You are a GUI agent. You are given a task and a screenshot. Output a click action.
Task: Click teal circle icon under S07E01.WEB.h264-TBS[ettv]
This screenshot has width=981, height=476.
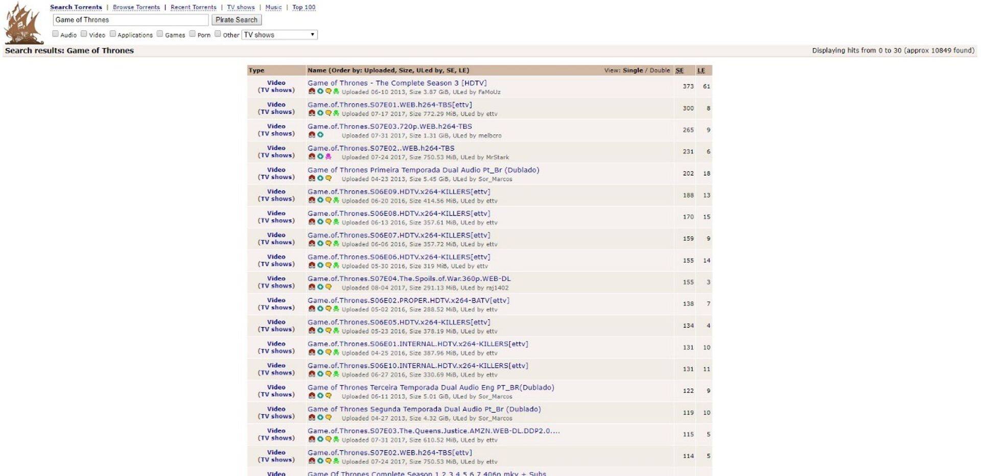[x=320, y=113]
